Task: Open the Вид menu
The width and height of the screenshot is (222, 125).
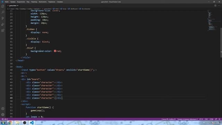Action: tap(28, 2)
